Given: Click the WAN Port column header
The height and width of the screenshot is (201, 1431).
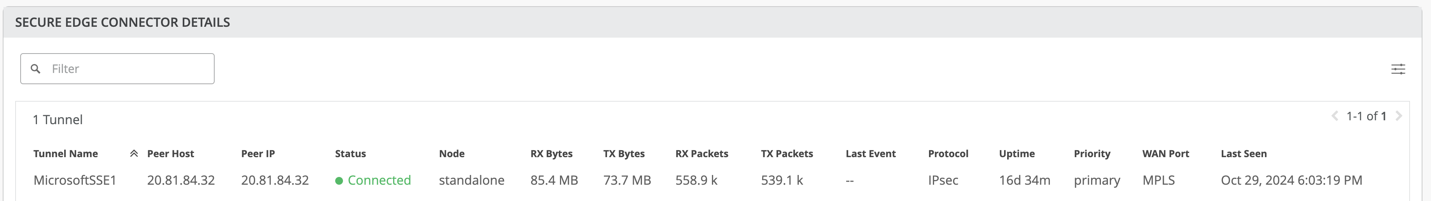Looking at the screenshot, I should (1165, 154).
